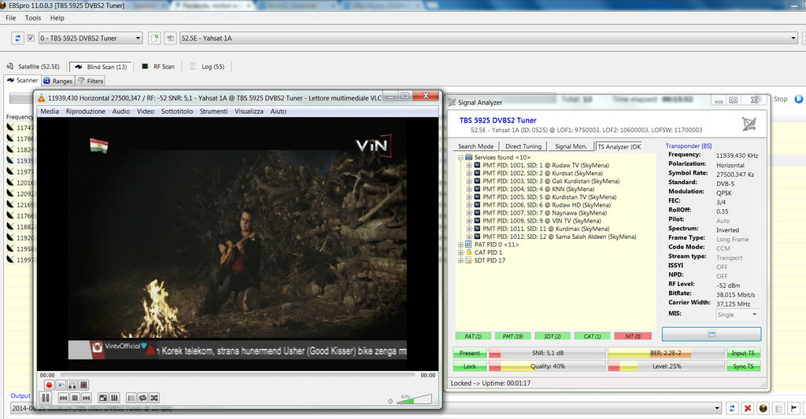Select the Ranges sub-tab
The height and width of the screenshot is (419, 806).
[x=58, y=81]
